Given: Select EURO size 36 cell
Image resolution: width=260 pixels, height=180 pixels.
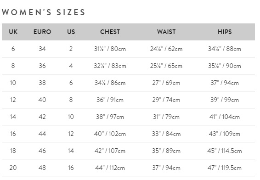Looking at the screenshot, I should [x=42, y=66].
